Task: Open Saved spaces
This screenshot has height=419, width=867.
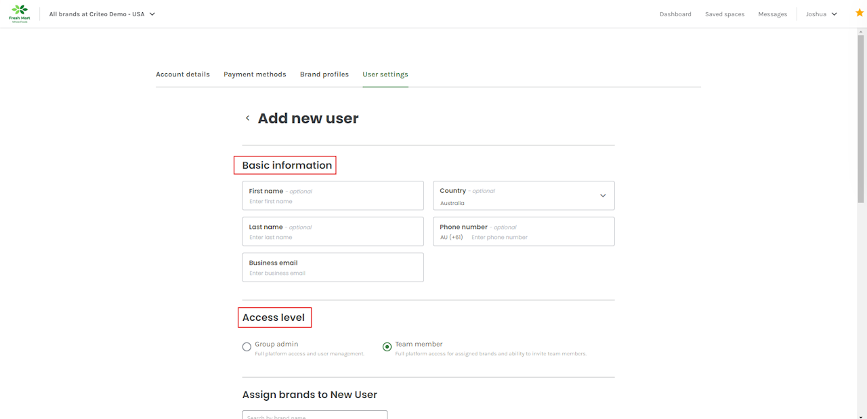Action: pyautogui.click(x=724, y=14)
